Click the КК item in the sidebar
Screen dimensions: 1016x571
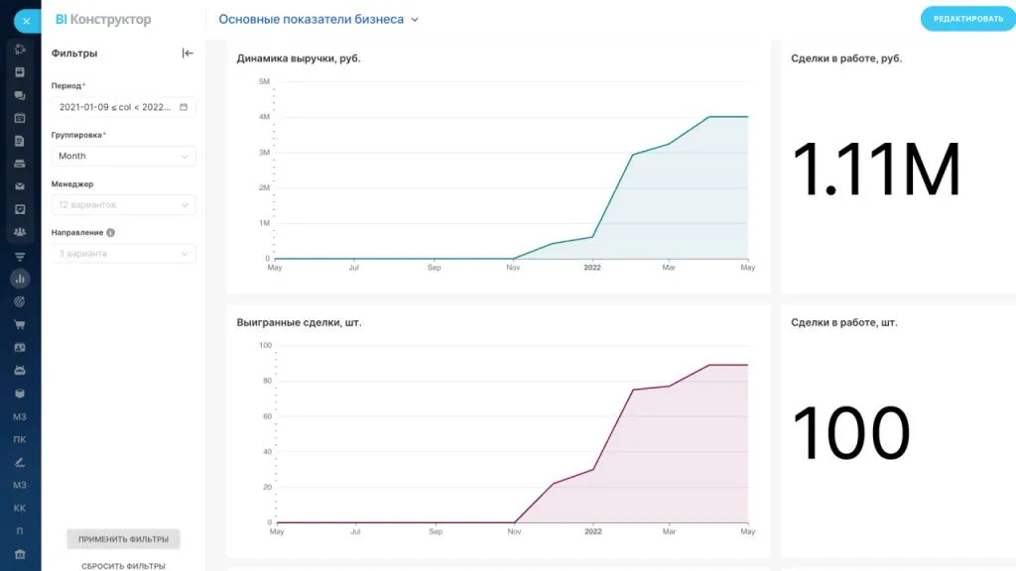[x=20, y=508]
